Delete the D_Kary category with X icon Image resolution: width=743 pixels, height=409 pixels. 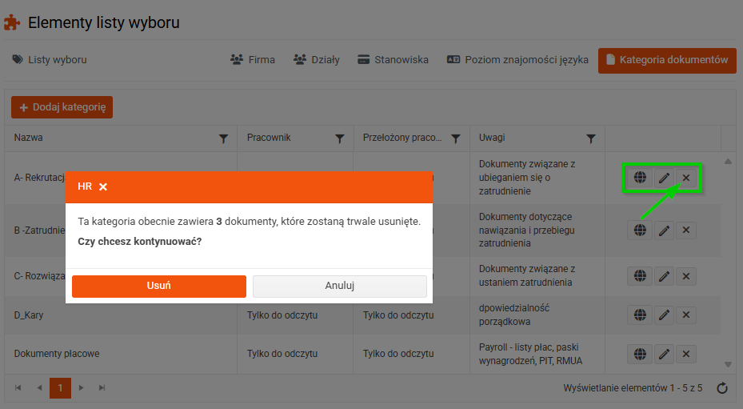click(x=685, y=315)
